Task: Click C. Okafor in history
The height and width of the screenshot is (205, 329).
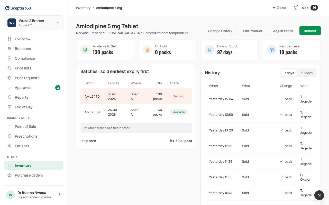Action: point(305,177)
